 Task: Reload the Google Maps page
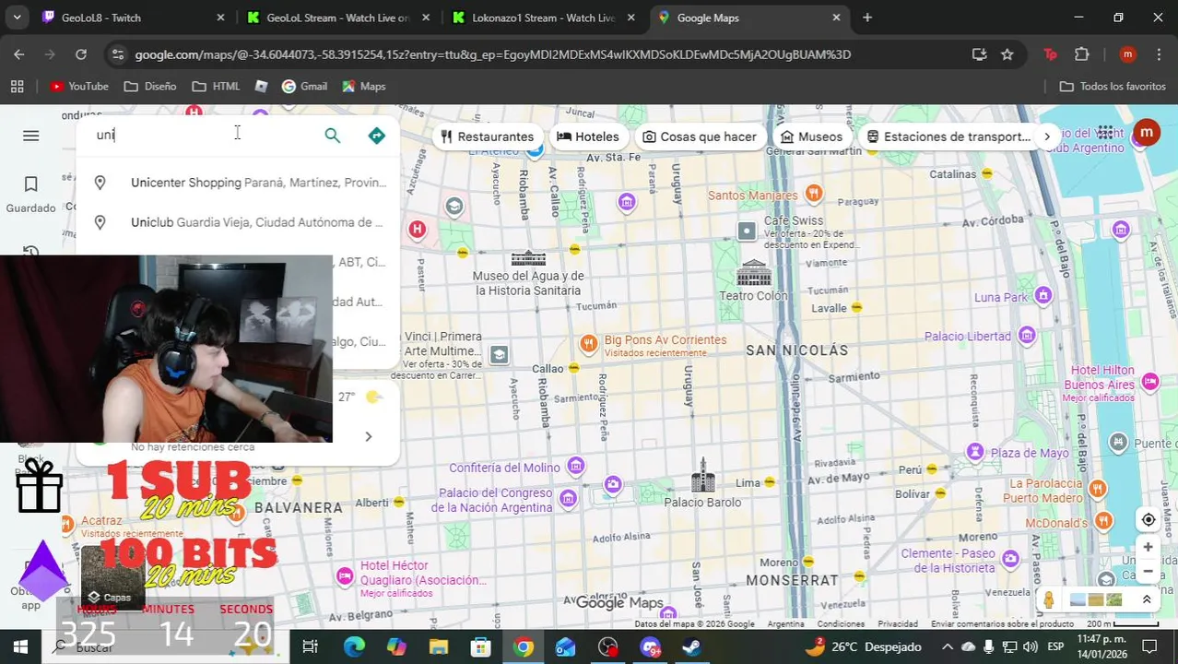[81, 54]
